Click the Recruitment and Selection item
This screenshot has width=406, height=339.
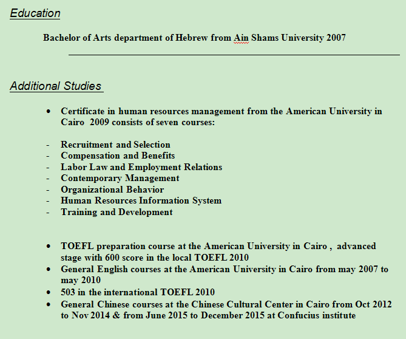pyautogui.click(x=115, y=145)
